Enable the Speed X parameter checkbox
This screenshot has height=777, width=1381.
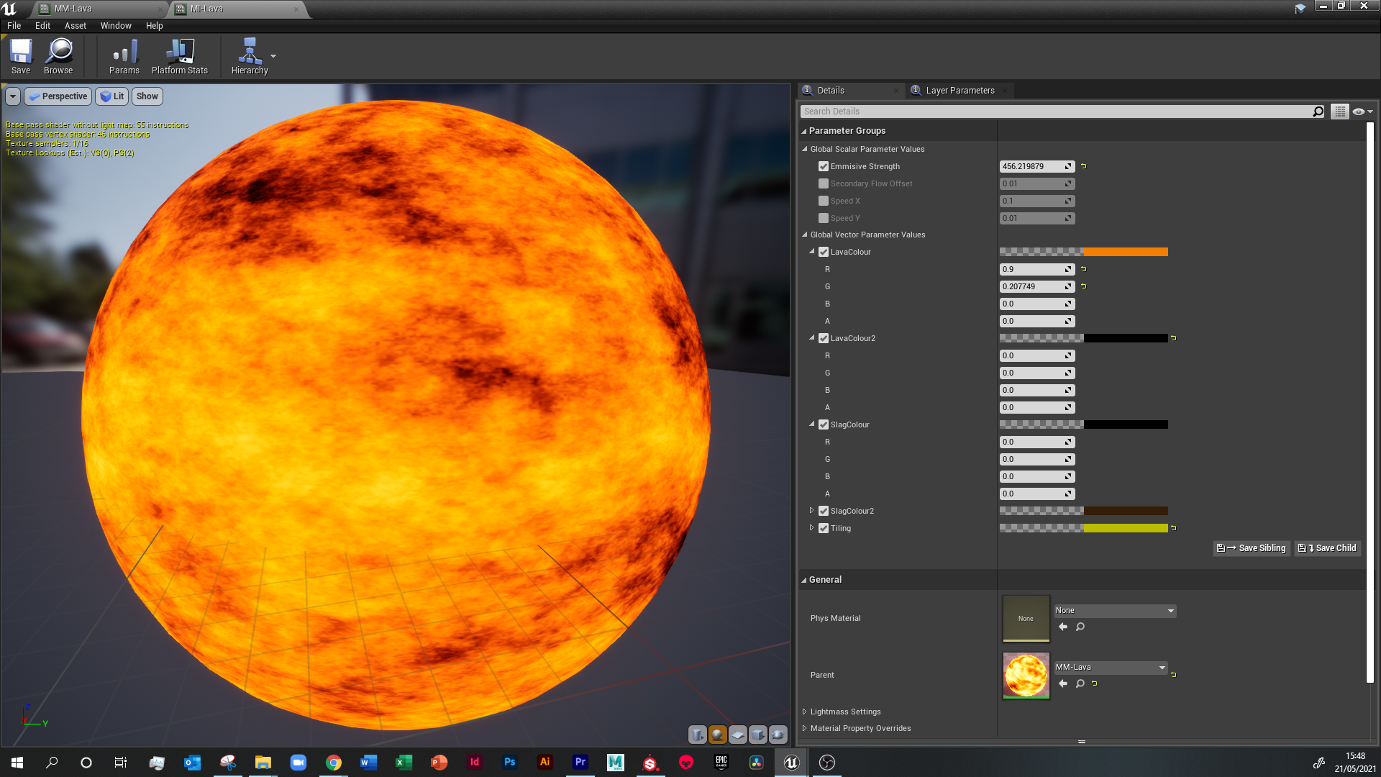click(x=824, y=201)
